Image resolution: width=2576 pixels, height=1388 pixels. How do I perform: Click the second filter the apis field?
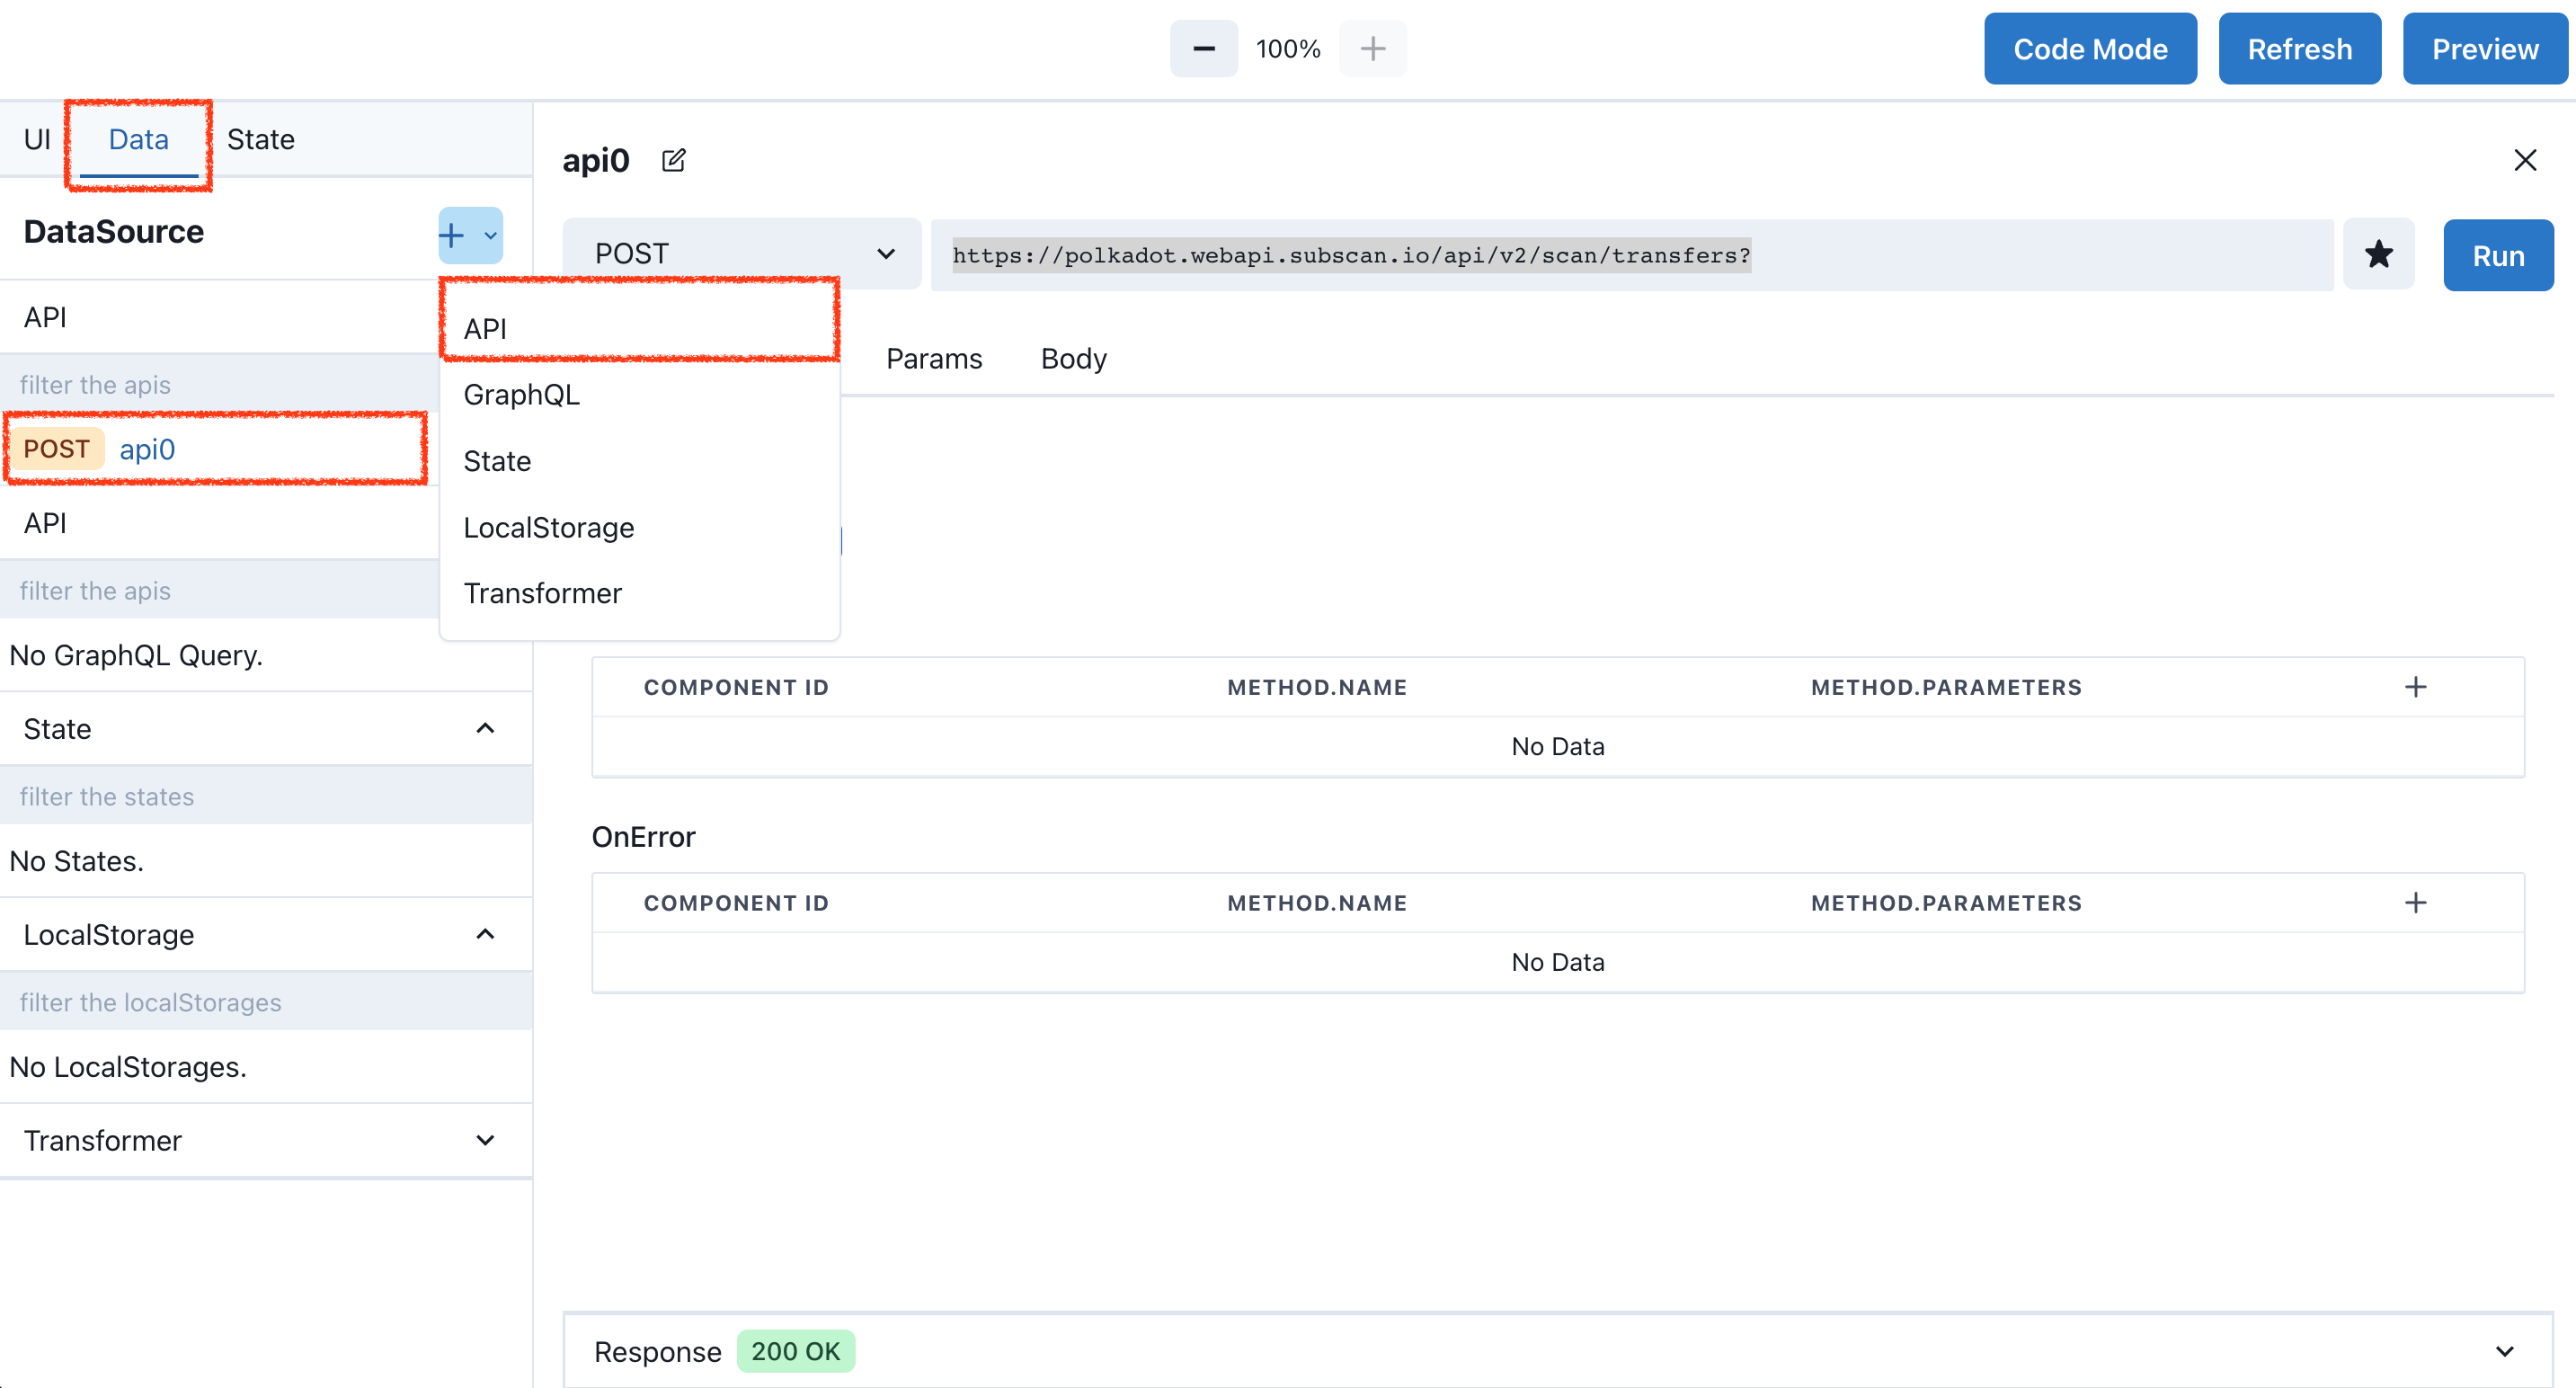point(219,590)
